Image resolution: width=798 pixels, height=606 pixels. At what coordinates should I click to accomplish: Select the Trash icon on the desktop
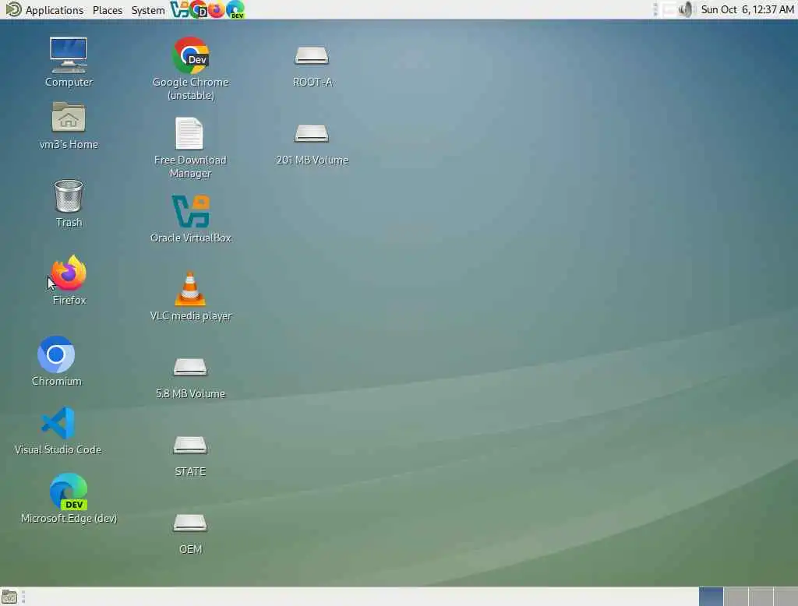click(x=69, y=203)
